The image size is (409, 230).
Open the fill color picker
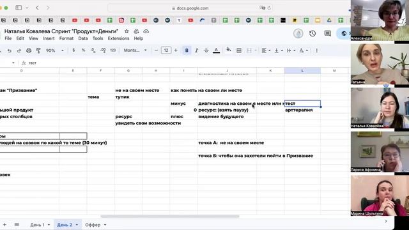229,50
